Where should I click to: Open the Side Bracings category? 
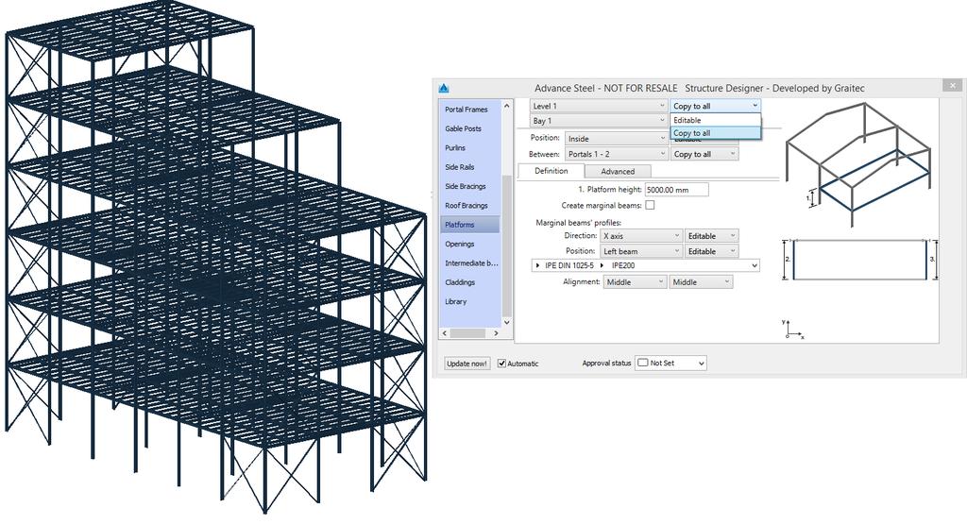point(466,186)
